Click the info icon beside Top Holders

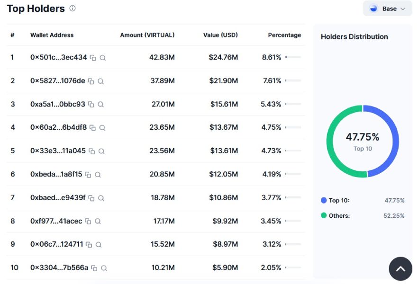[x=73, y=9]
